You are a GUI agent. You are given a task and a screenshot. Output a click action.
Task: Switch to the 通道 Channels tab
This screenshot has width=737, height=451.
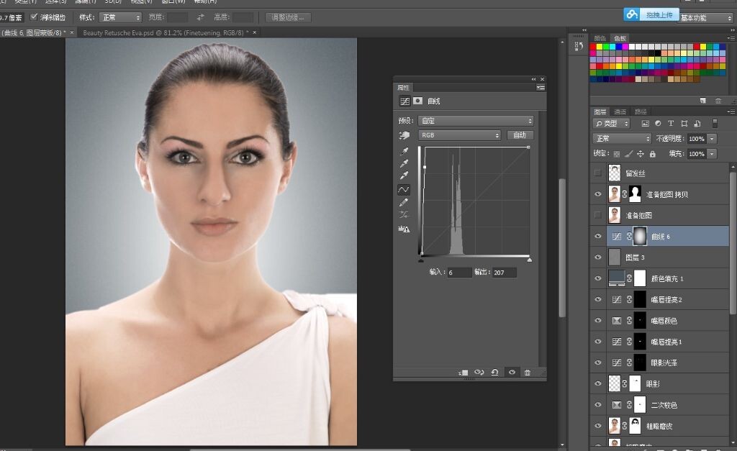[620, 111]
